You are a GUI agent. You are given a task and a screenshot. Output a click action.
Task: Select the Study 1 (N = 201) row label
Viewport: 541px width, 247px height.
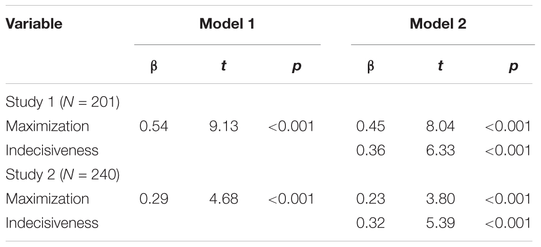click(x=63, y=103)
